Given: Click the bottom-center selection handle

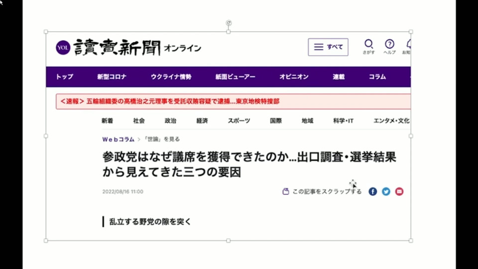Looking at the screenshot, I should click(229, 241).
